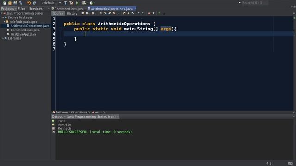
Task: Click the Open Project icon
Action: coord(15,3)
